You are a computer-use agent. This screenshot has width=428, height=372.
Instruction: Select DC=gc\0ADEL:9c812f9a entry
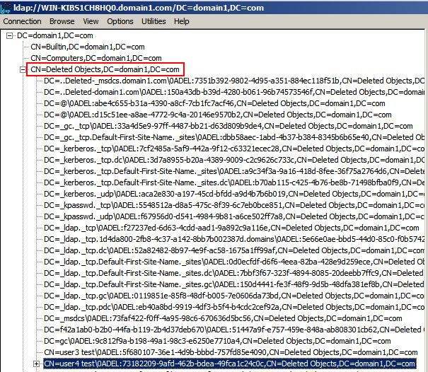[x=217, y=341]
